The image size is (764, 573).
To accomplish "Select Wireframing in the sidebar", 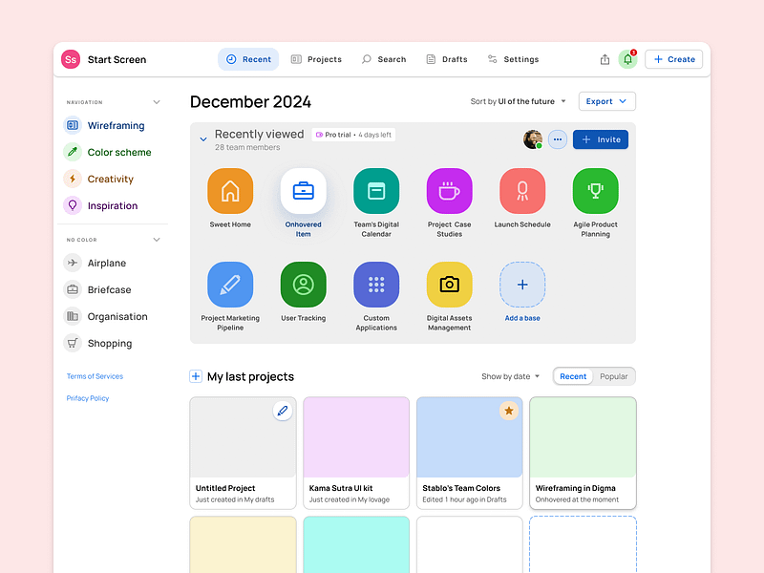I will (x=105, y=125).
